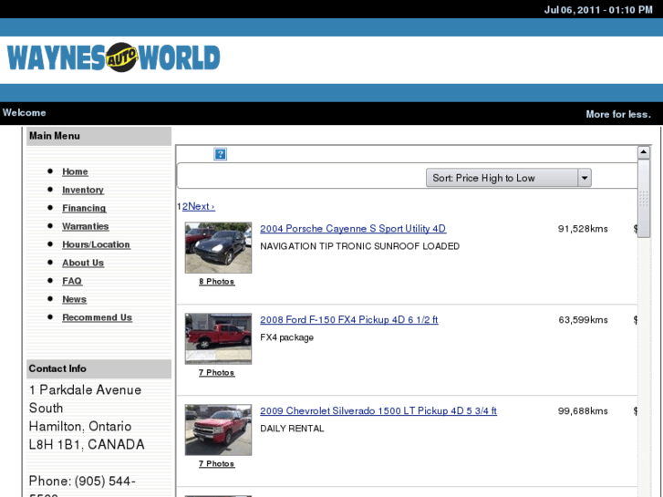663x497 pixels.
Task: Open the About Us page
Action: click(x=83, y=263)
